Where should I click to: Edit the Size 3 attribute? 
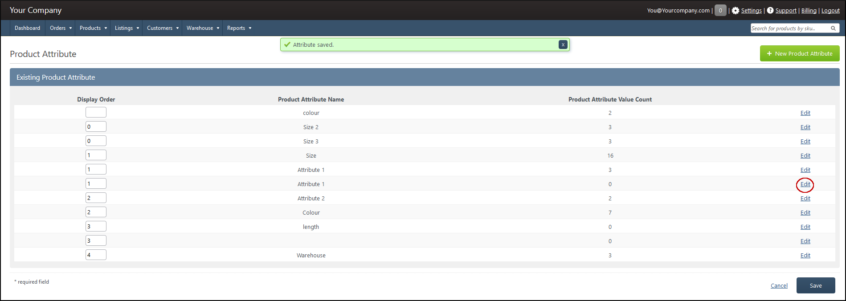point(805,141)
